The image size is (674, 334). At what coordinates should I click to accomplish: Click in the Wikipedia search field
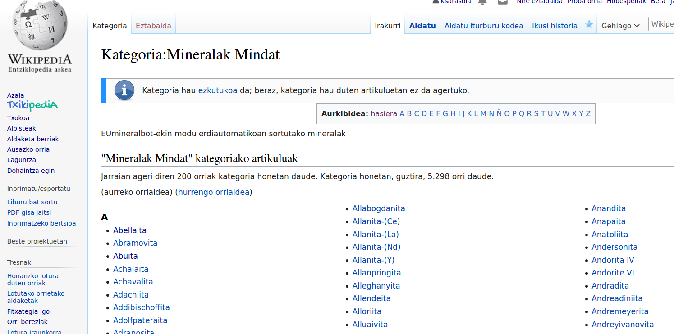click(x=662, y=24)
